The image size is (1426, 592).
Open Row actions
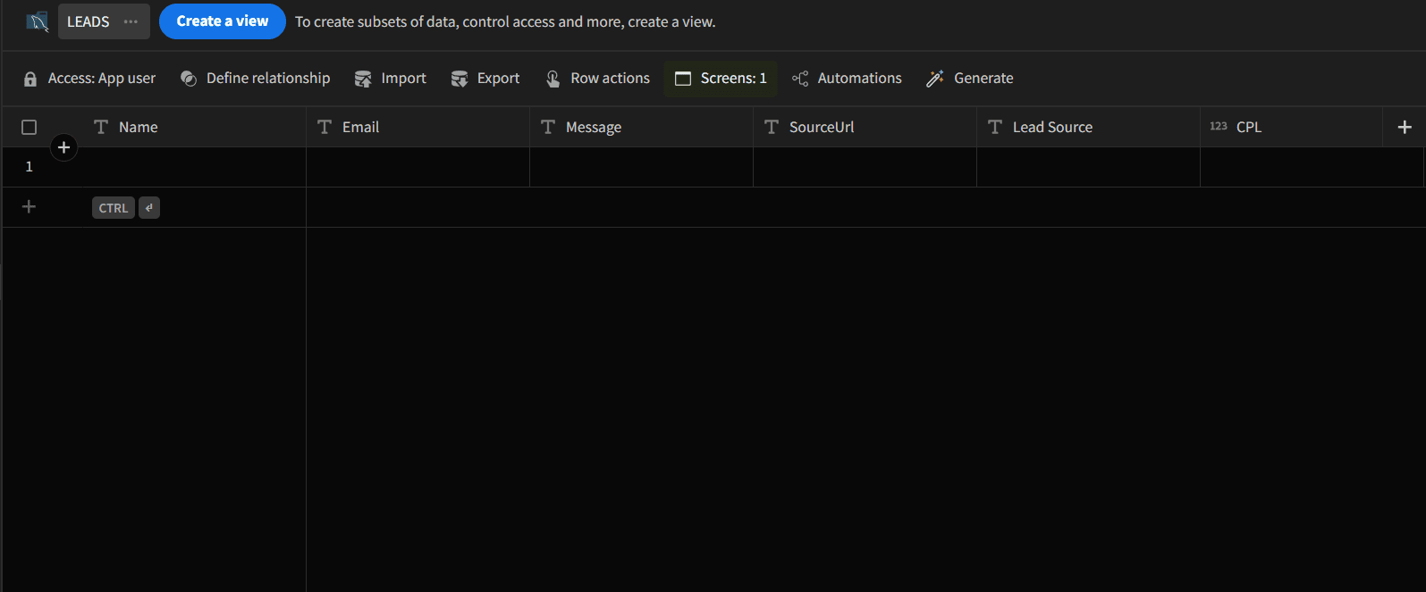pos(598,79)
